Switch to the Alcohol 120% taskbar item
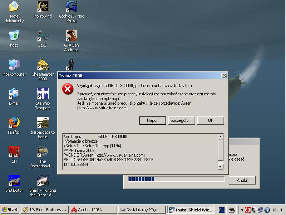The width and height of the screenshot is (286, 215). coord(93,210)
